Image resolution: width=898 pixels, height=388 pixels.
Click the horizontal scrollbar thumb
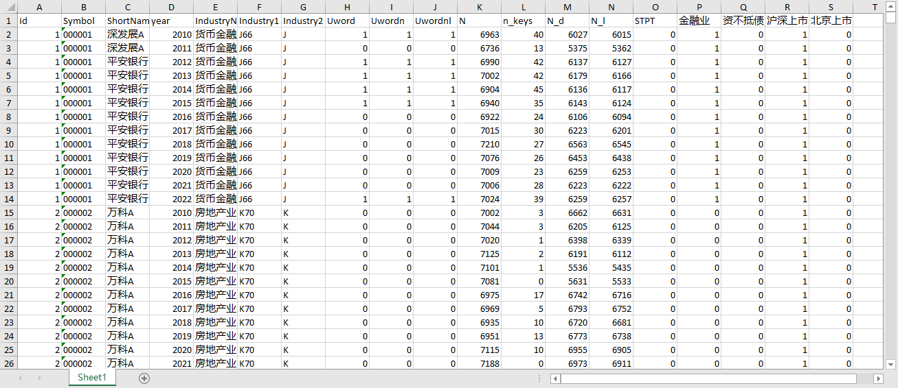709,378
